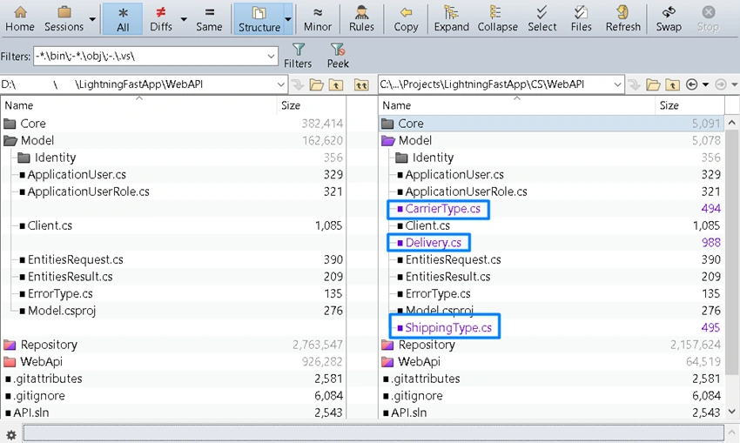Select Repository folder in right pane
Image resolution: width=740 pixels, height=443 pixels.
[551, 345]
